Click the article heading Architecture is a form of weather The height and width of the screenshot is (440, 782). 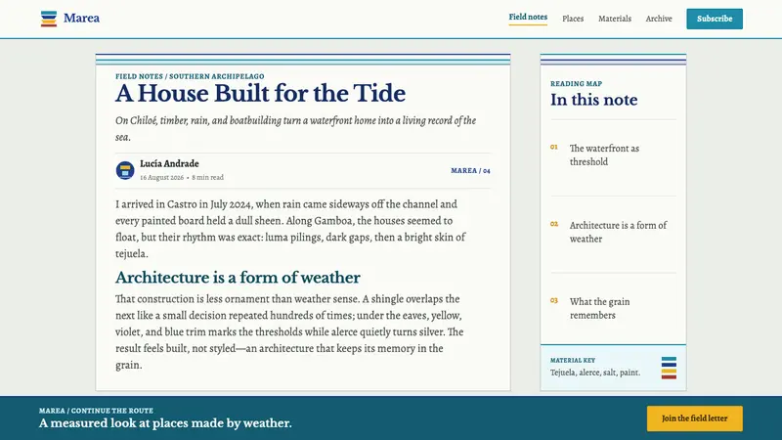[x=238, y=278]
